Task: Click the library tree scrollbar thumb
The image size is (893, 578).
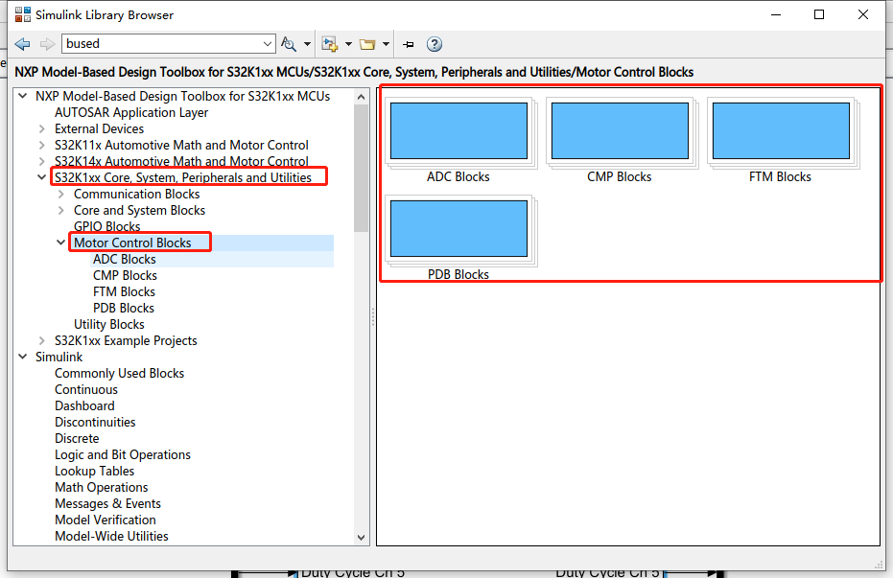Action: click(361, 169)
